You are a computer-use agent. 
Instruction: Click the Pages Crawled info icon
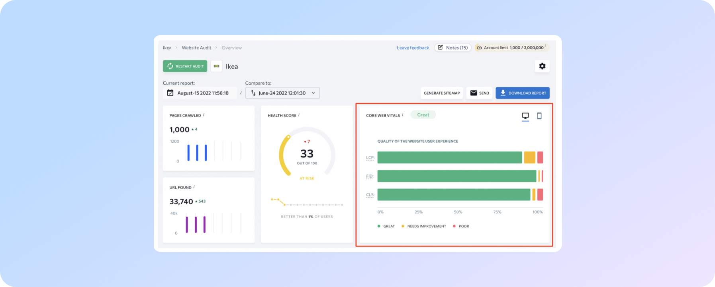pyautogui.click(x=204, y=115)
